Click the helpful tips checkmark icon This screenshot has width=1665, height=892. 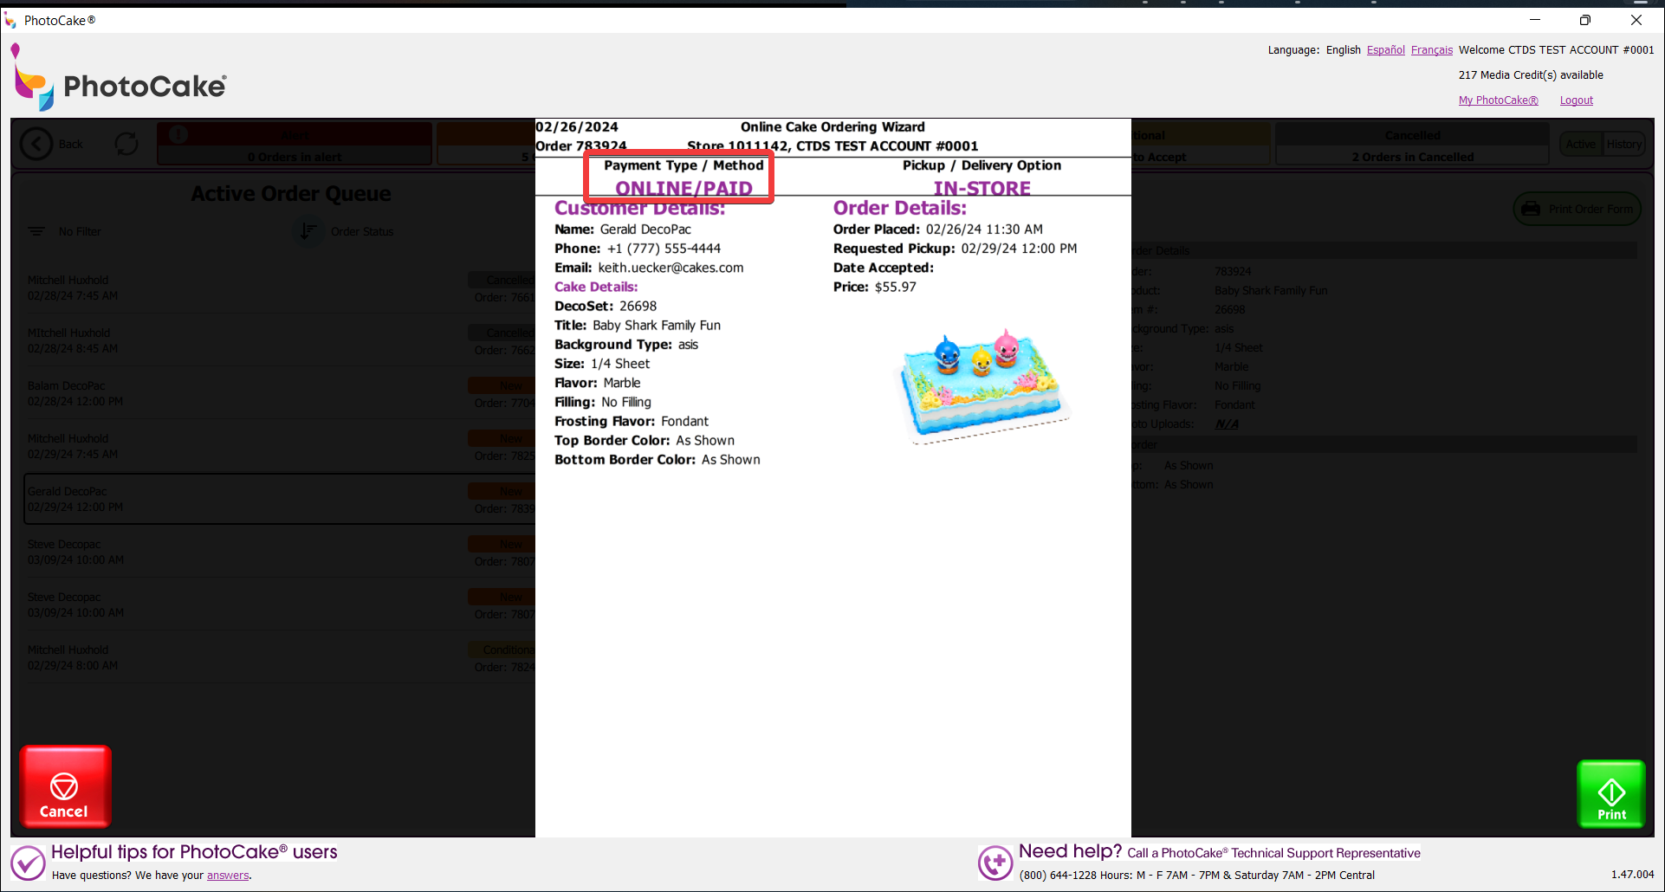pyautogui.click(x=28, y=863)
